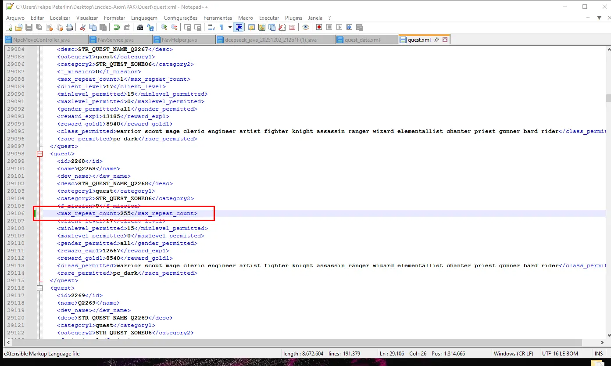Open Find using the binoculars icon

tap(140, 27)
